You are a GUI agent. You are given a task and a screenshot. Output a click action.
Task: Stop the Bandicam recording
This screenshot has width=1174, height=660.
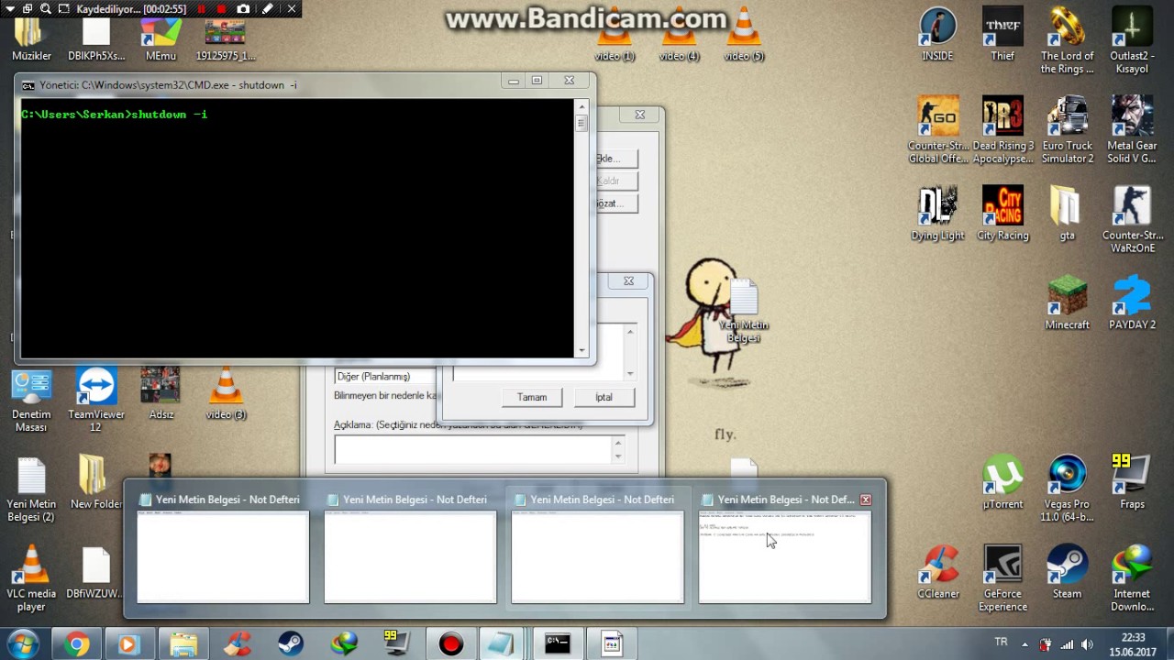221,9
